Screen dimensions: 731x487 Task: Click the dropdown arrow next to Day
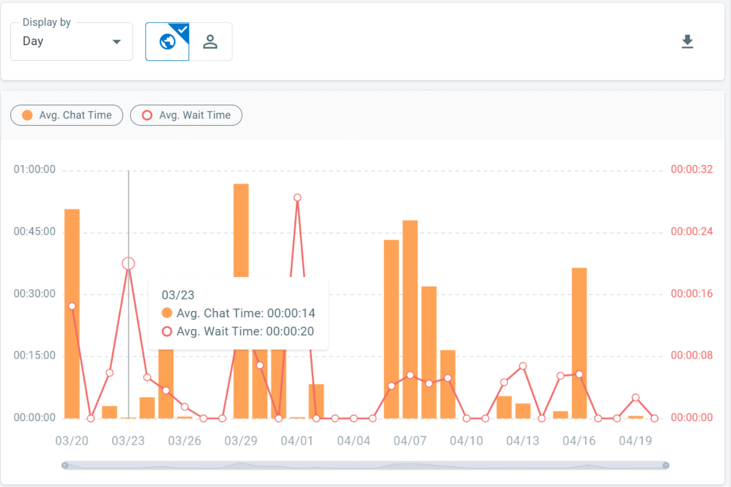click(117, 41)
